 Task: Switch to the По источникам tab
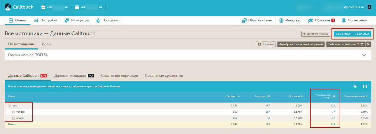21,44
